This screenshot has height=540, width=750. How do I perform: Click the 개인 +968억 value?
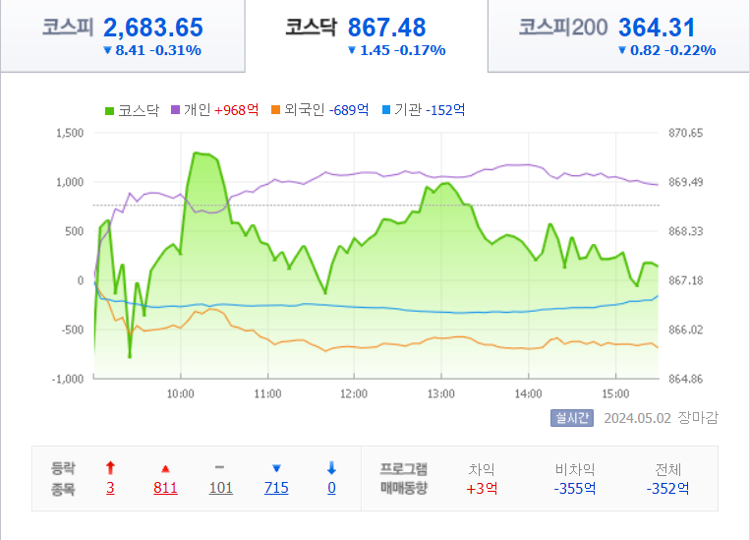click(236, 110)
